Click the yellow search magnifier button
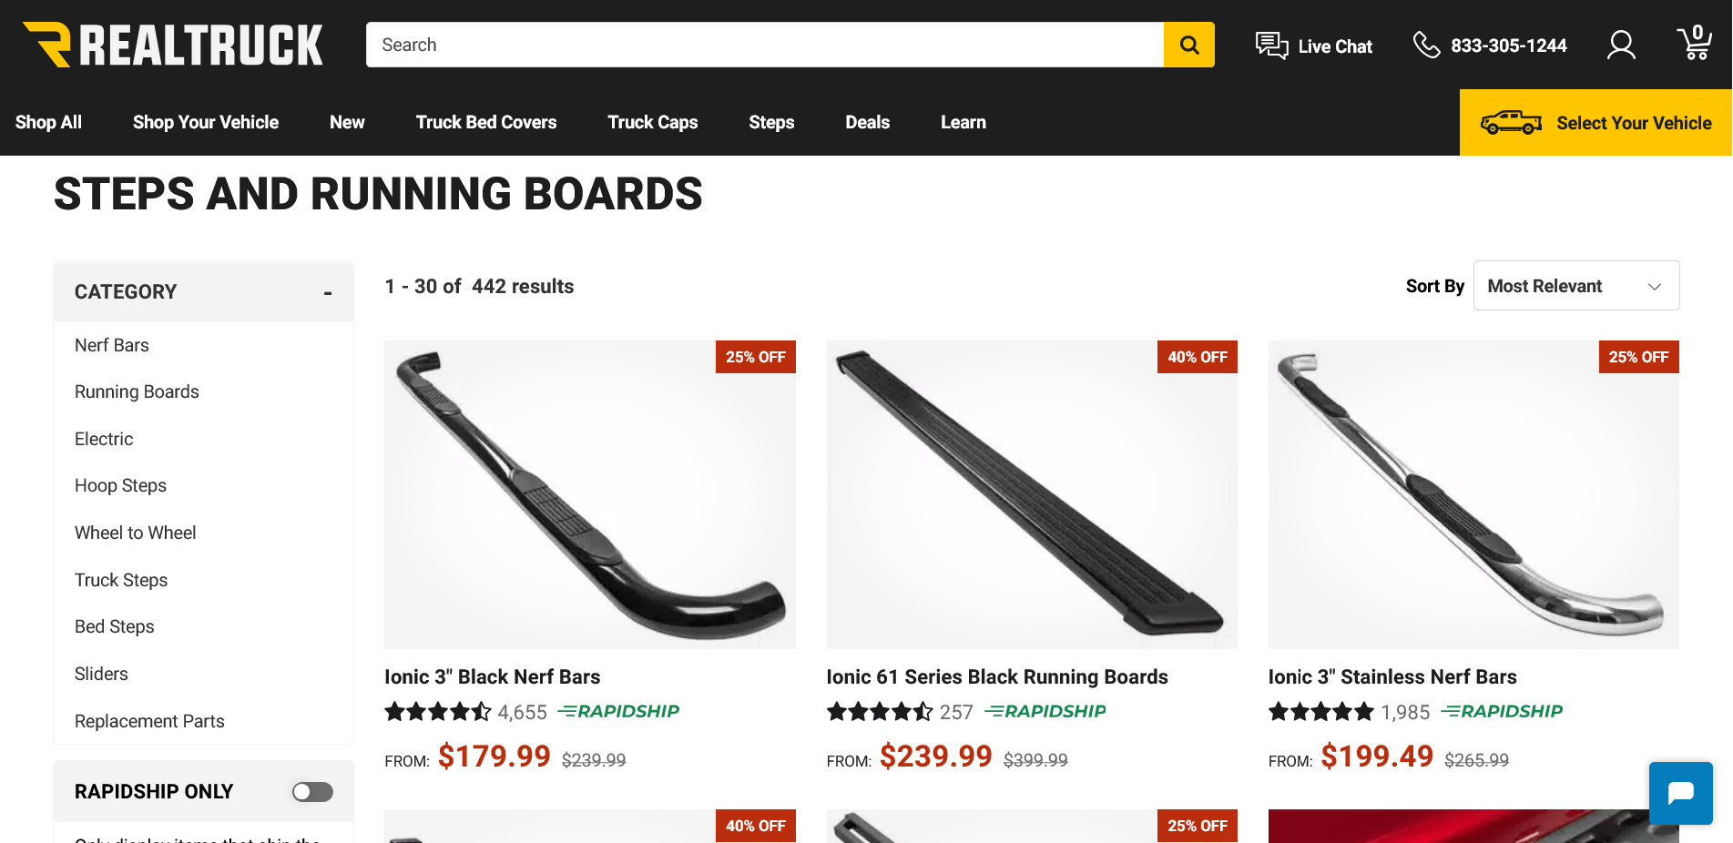 click(x=1188, y=45)
